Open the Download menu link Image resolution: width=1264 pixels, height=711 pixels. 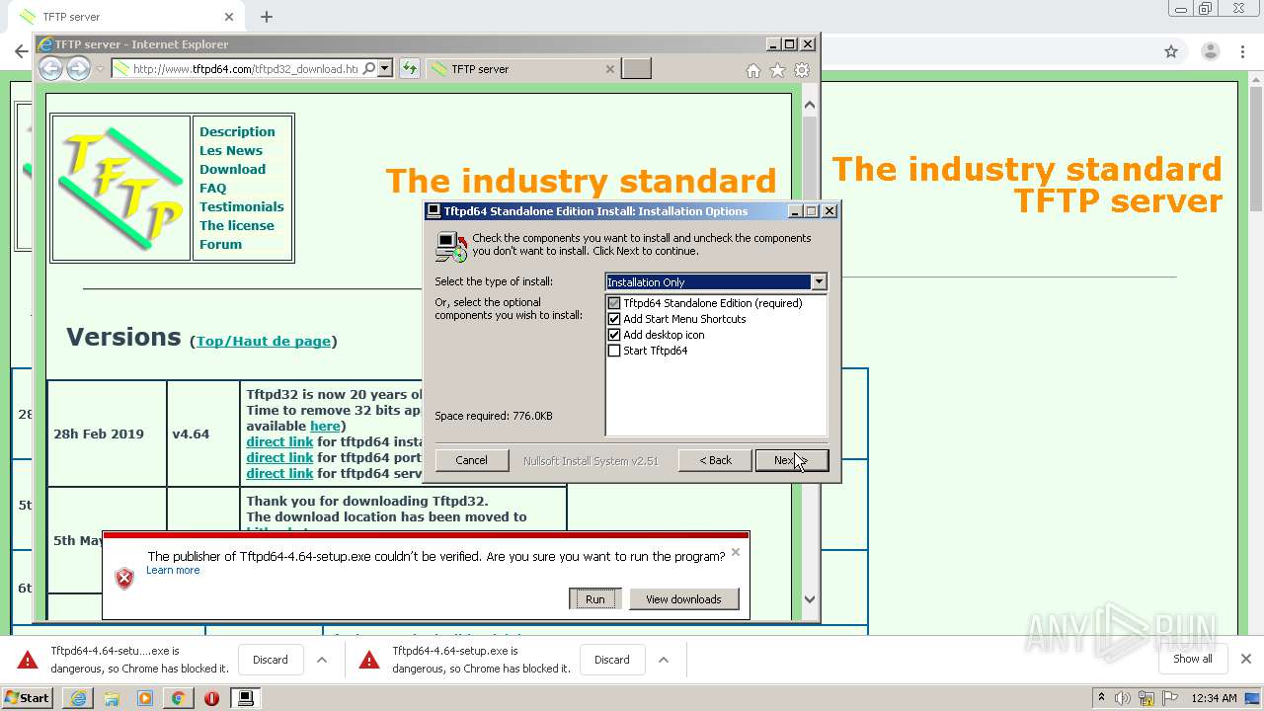click(x=232, y=169)
